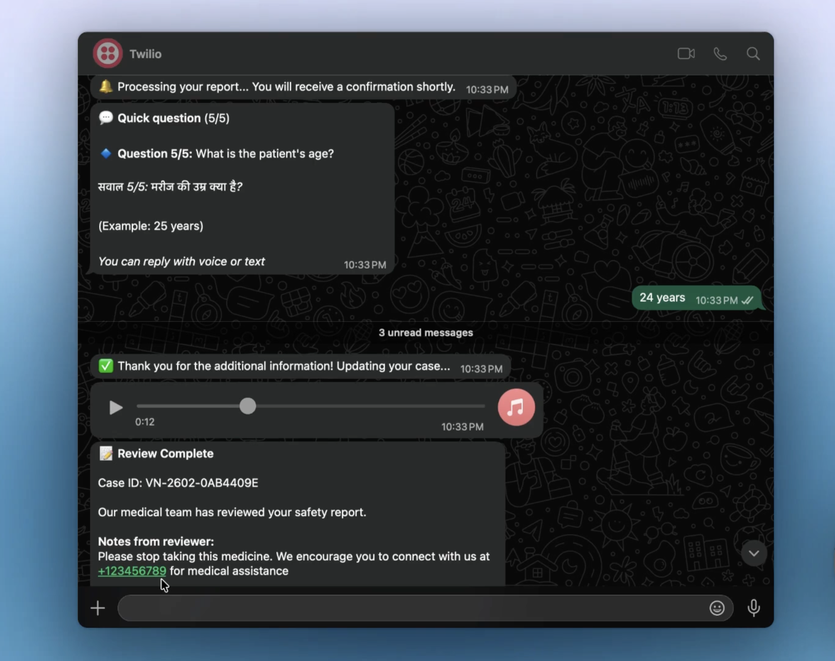Click the pink music note icon
The image size is (835, 661).
516,407
